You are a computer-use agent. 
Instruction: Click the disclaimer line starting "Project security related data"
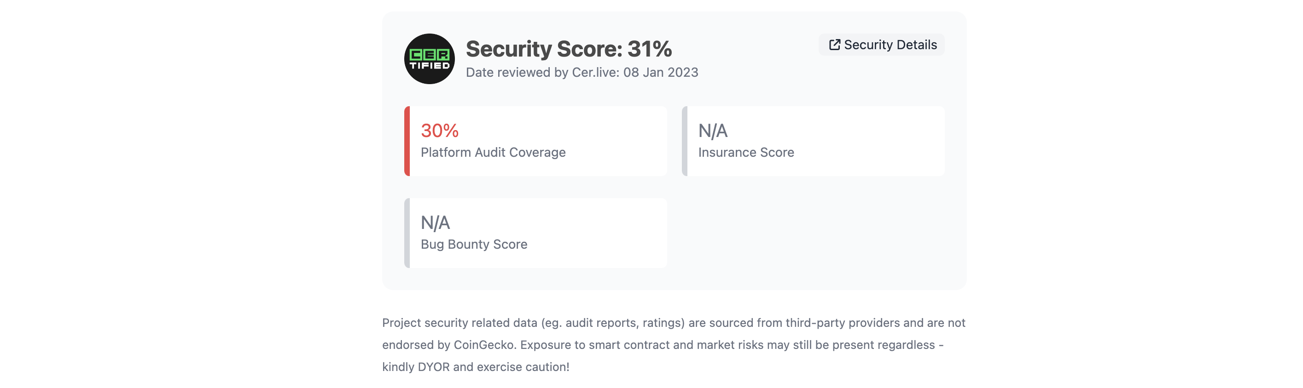(x=673, y=323)
